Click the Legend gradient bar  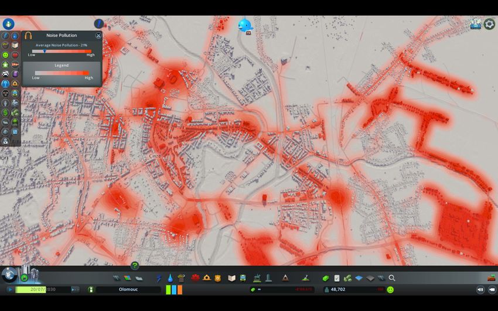62,73
